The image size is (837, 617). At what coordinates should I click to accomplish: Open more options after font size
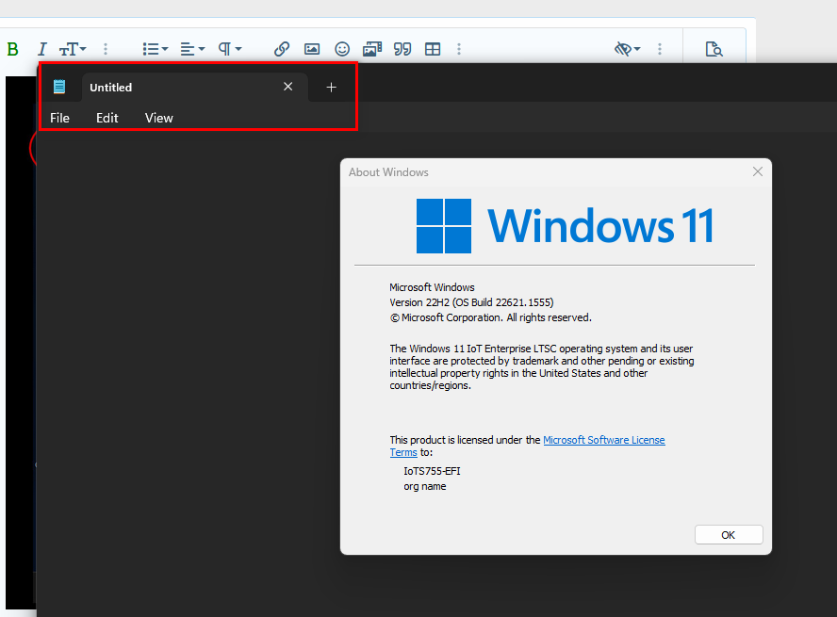point(106,49)
